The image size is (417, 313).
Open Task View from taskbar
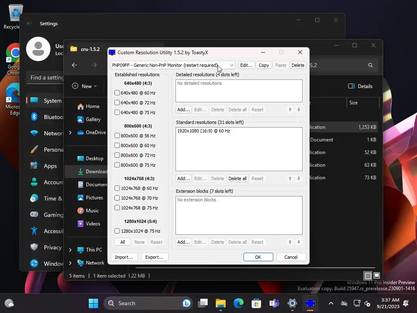pos(203,303)
